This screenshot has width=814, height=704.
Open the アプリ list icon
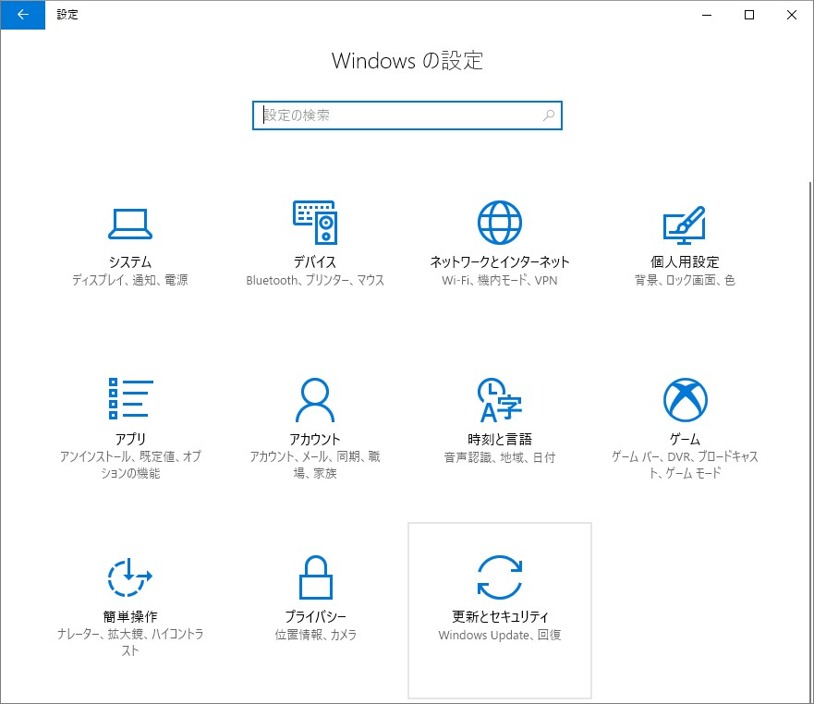[x=130, y=399]
